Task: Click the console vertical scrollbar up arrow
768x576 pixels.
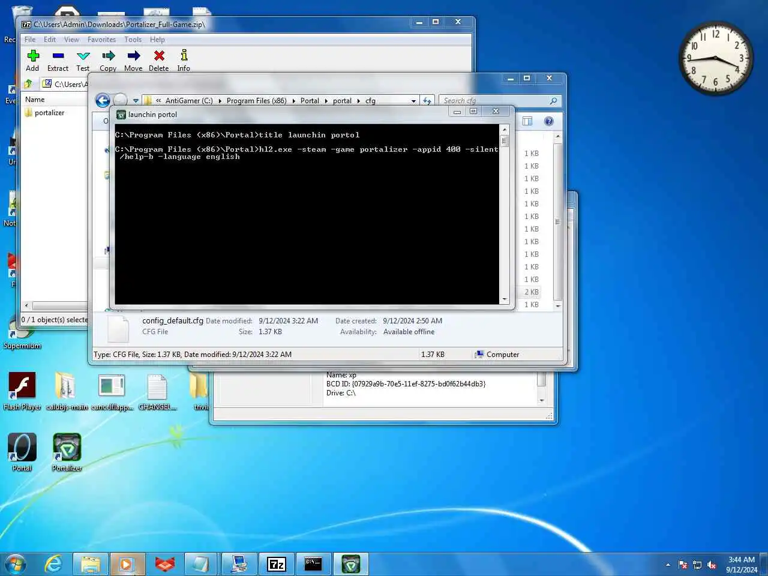Action: (505, 130)
